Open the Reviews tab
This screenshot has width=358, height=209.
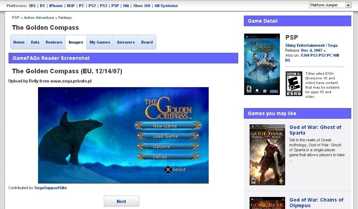[x=54, y=42]
